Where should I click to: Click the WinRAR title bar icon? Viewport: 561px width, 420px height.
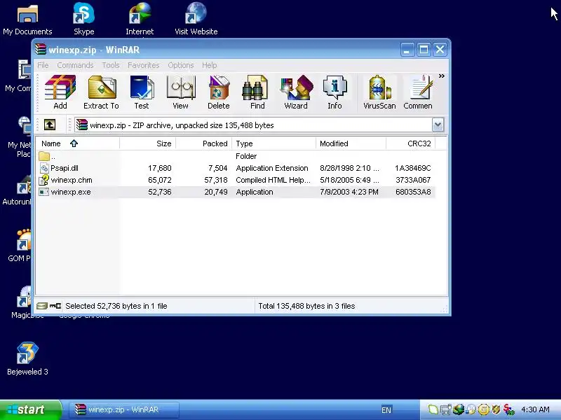tap(41, 49)
